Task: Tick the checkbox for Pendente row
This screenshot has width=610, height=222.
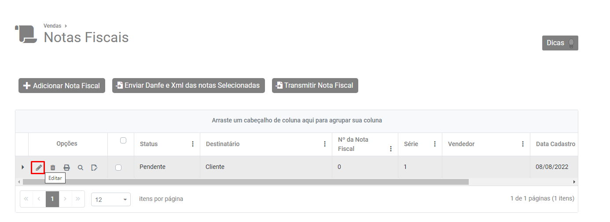Action: pyautogui.click(x=118, y=167)
